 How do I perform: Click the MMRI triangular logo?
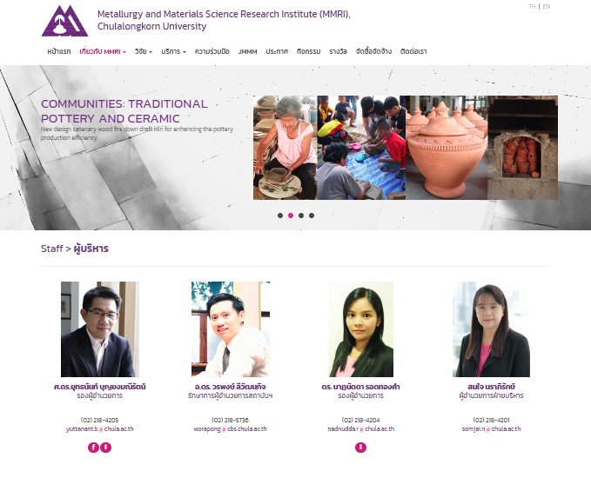click(64, 21)
